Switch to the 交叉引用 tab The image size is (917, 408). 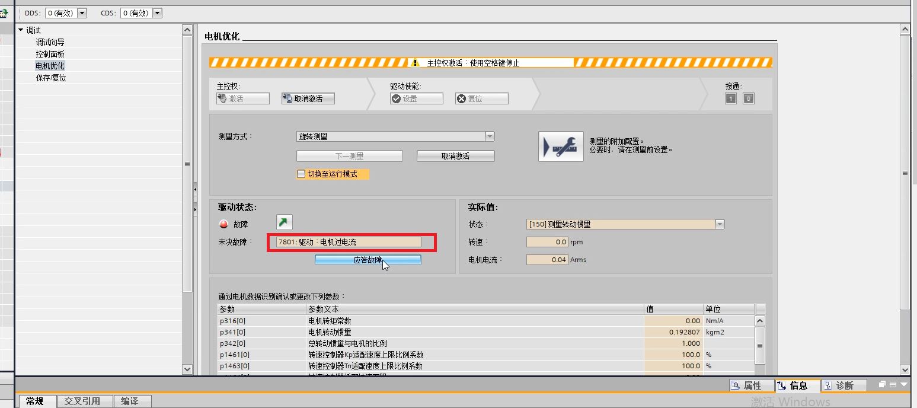pos(82,401)
